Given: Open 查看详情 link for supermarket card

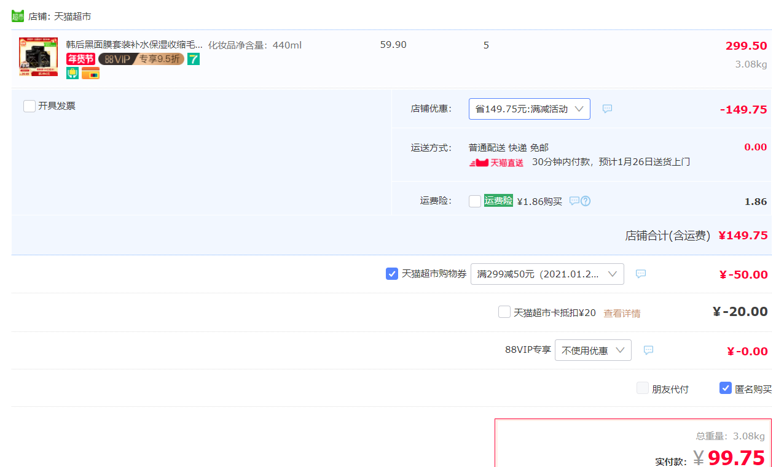Looking at the screenshot, I should tap(622, 313).
